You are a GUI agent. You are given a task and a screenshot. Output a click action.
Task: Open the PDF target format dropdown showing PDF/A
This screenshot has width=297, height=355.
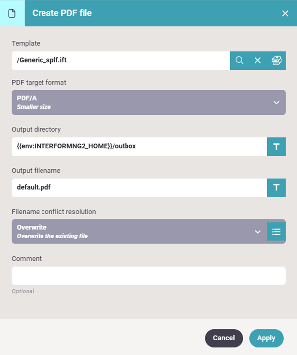[x=143, y=102]
